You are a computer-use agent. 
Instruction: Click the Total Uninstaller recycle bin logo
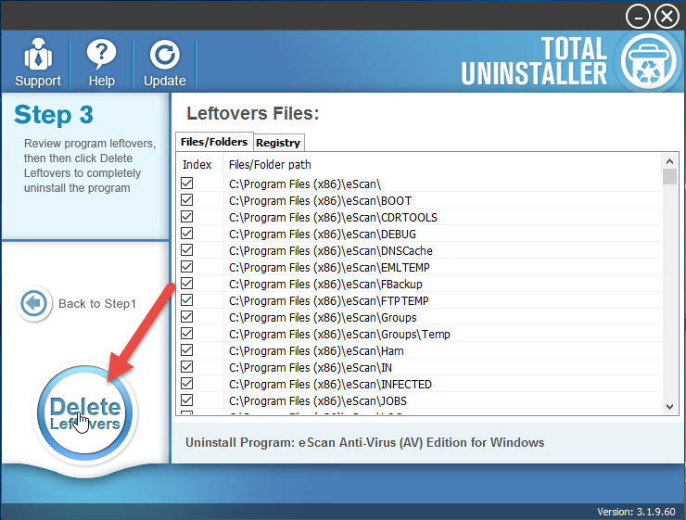coord(649,61)
